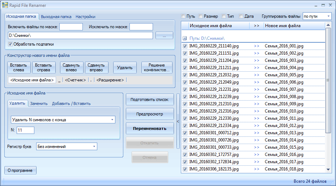
Task: Collapse the "Путь: D:\Снимки\" group
Action: coord(184,38)
